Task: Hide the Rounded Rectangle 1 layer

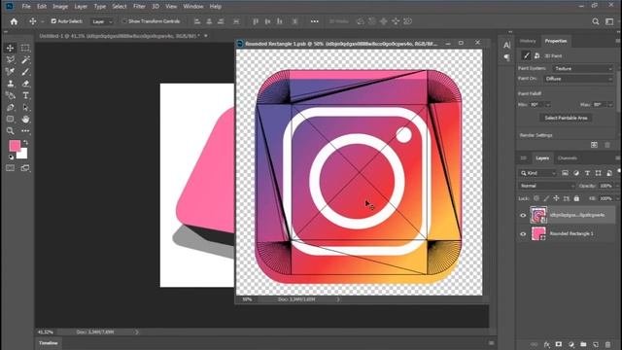Action: tap(523, 234)
